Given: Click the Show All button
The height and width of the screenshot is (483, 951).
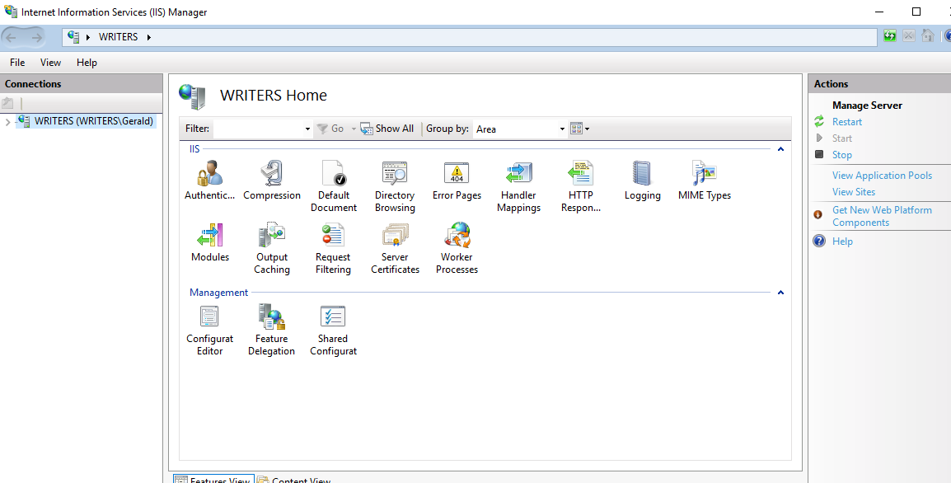Looking at the screenshot, I should tap(387, 129).
